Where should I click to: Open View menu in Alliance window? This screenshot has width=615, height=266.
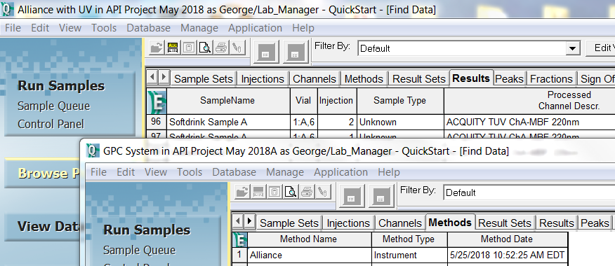point(70,28)
